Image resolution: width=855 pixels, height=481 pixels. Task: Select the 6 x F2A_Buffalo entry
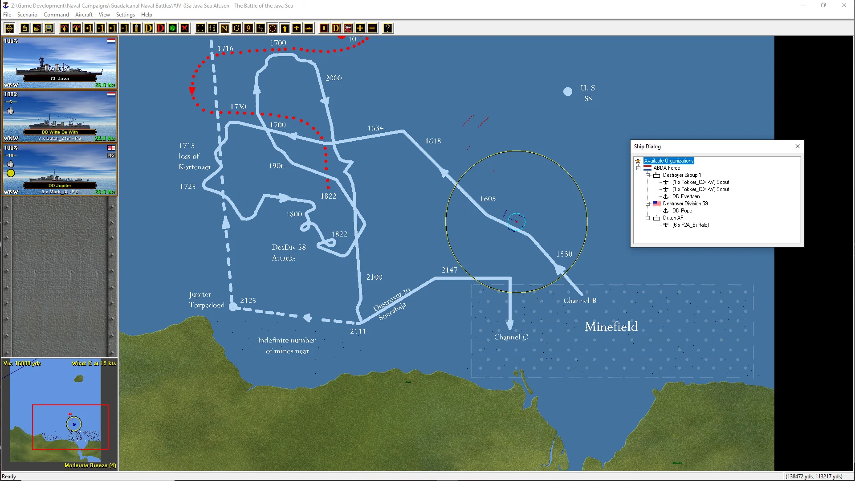pos(690,225)
